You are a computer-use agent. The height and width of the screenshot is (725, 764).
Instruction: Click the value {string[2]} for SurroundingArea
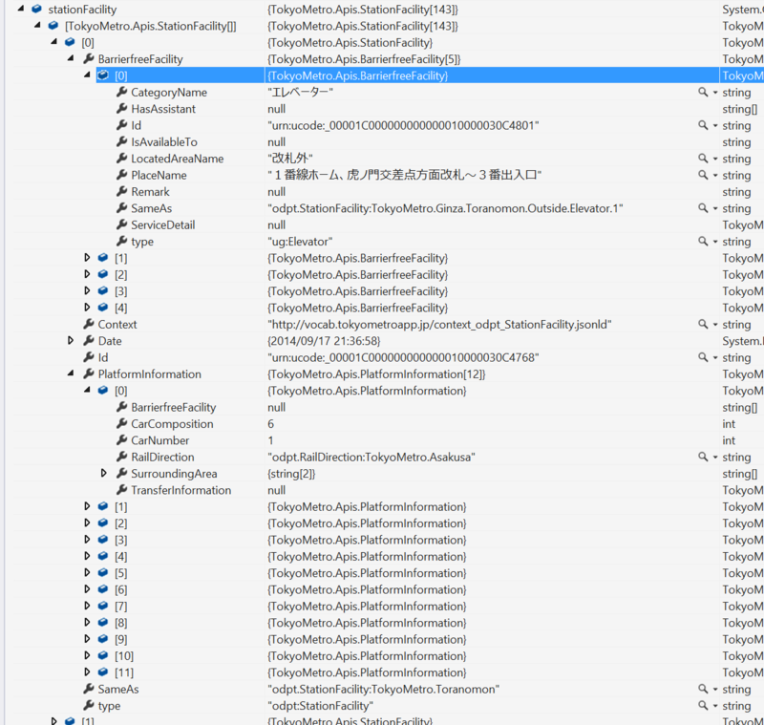291,473
